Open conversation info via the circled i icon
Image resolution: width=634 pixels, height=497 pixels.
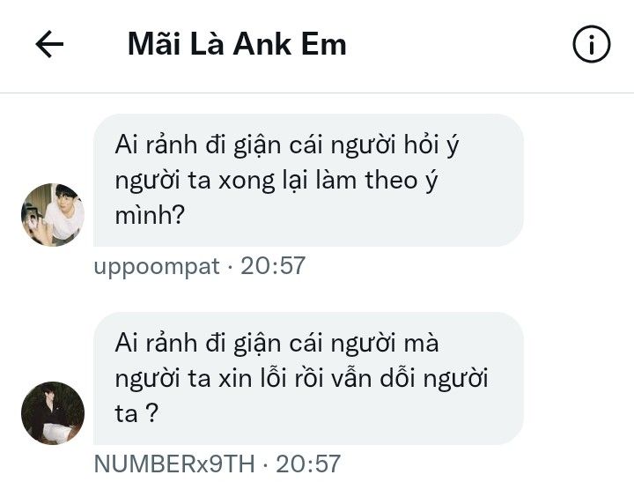point(591,44)
